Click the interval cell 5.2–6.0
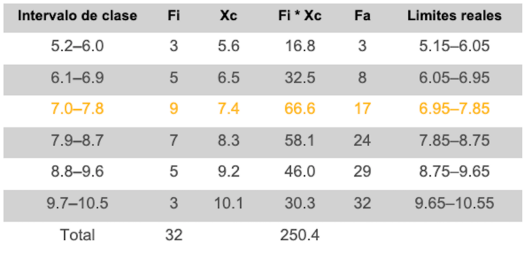Screen dimensions: 524x266 (77, 46)
